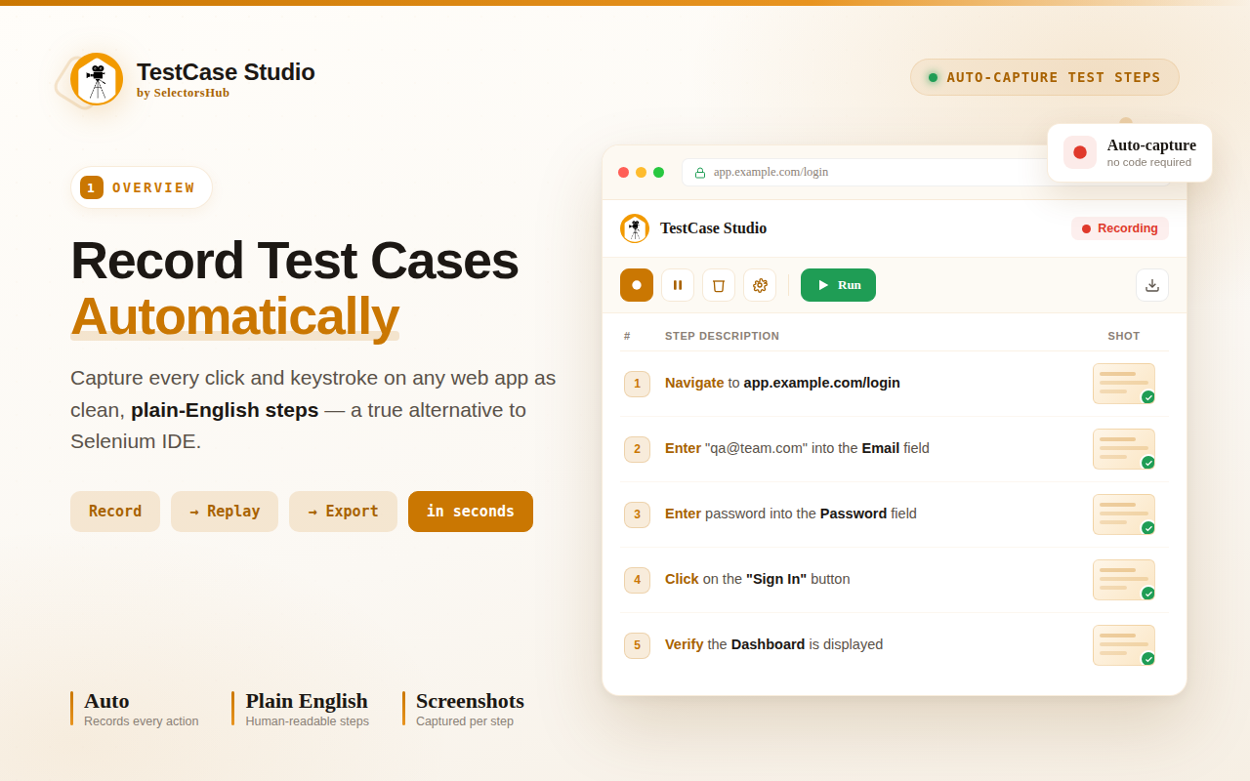Open screenshot thumbnail for the Password step
The image size is (1250, 781).
coord(1124,514)
